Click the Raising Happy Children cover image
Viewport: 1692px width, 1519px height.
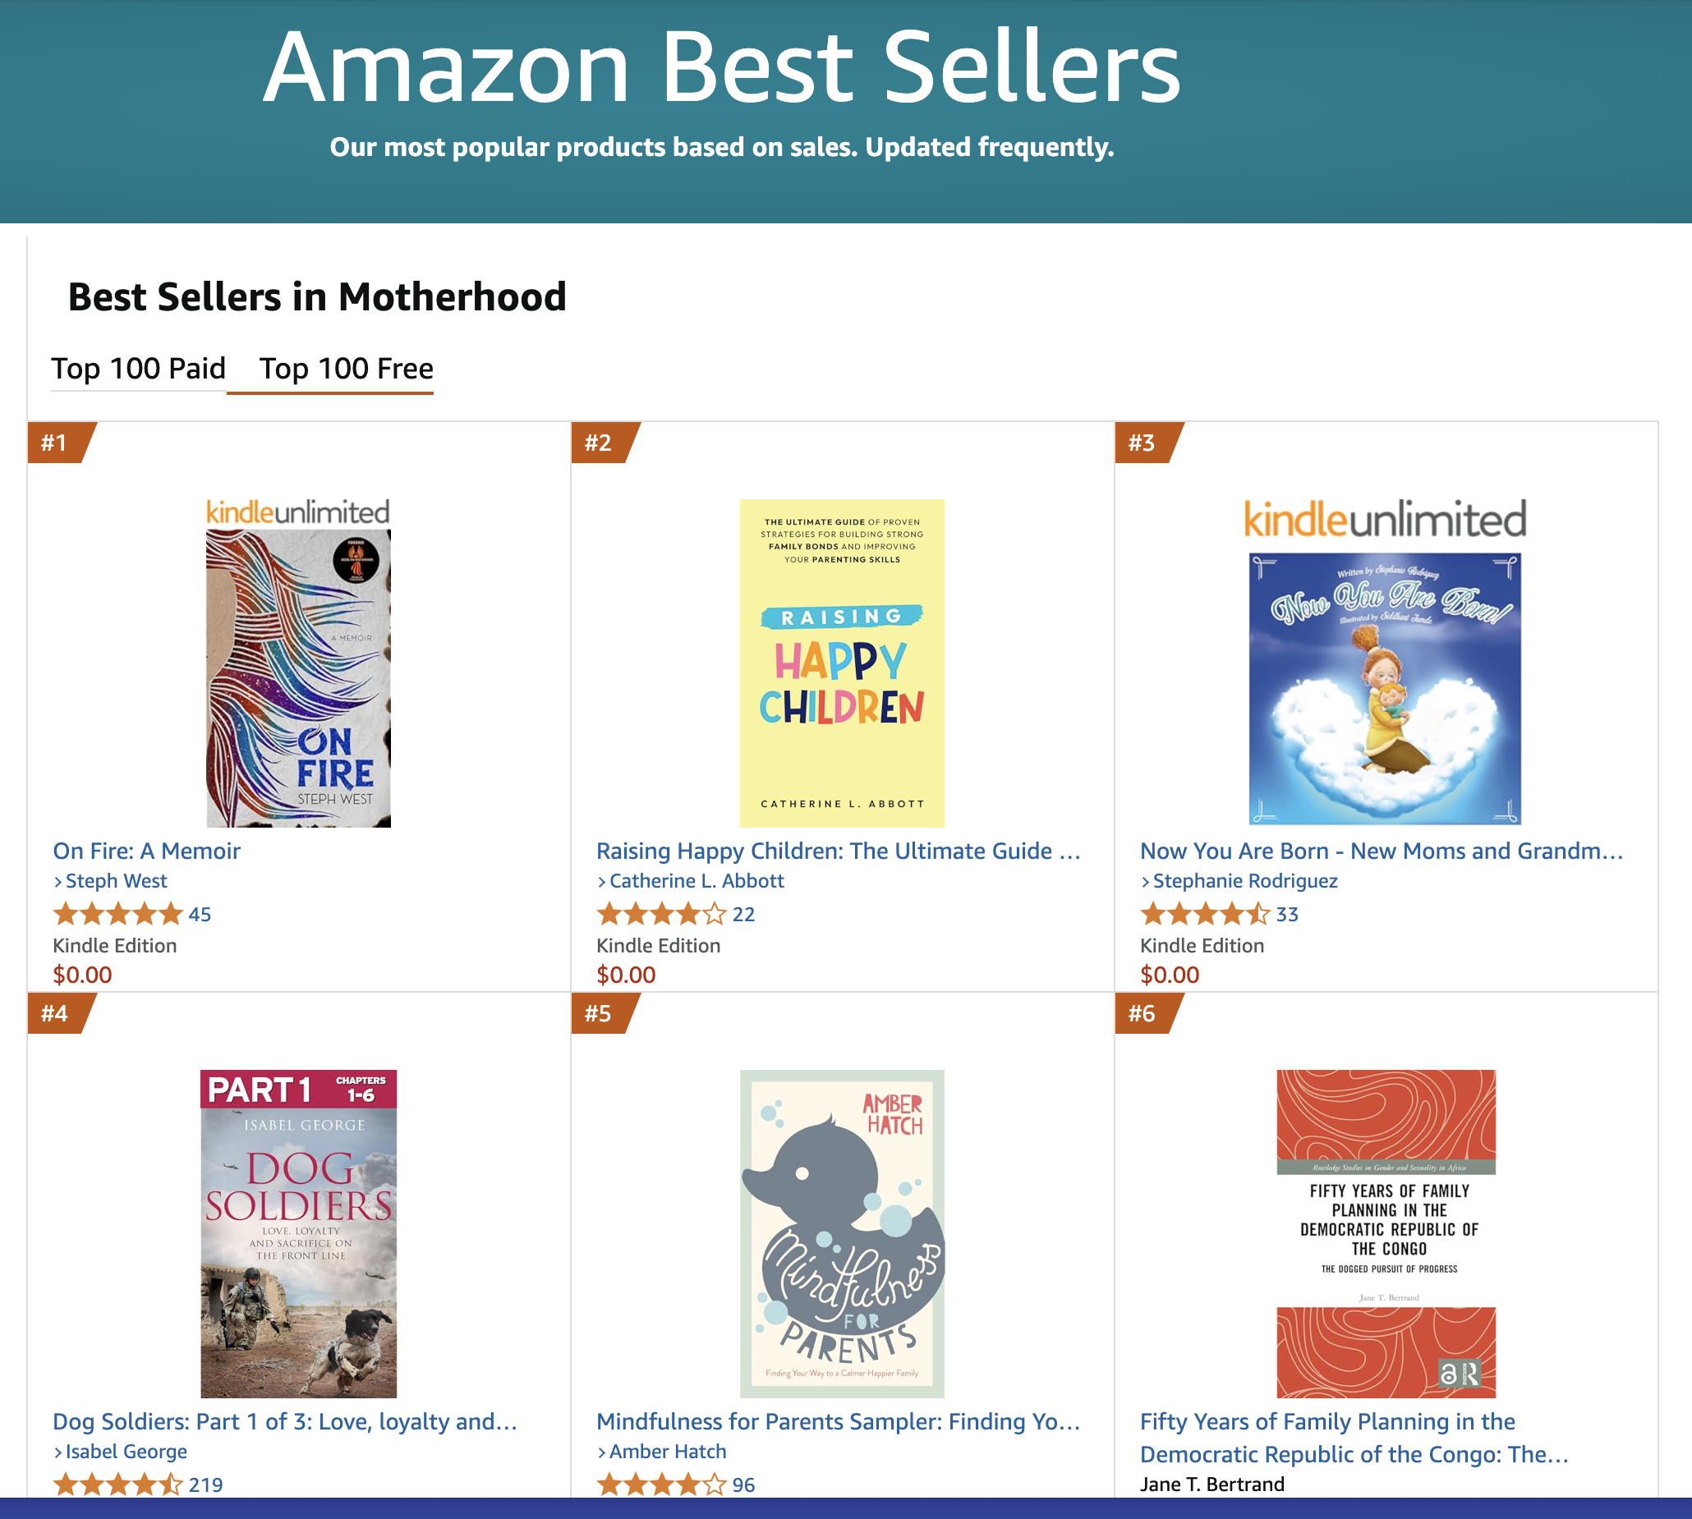(x=841, y=663)
